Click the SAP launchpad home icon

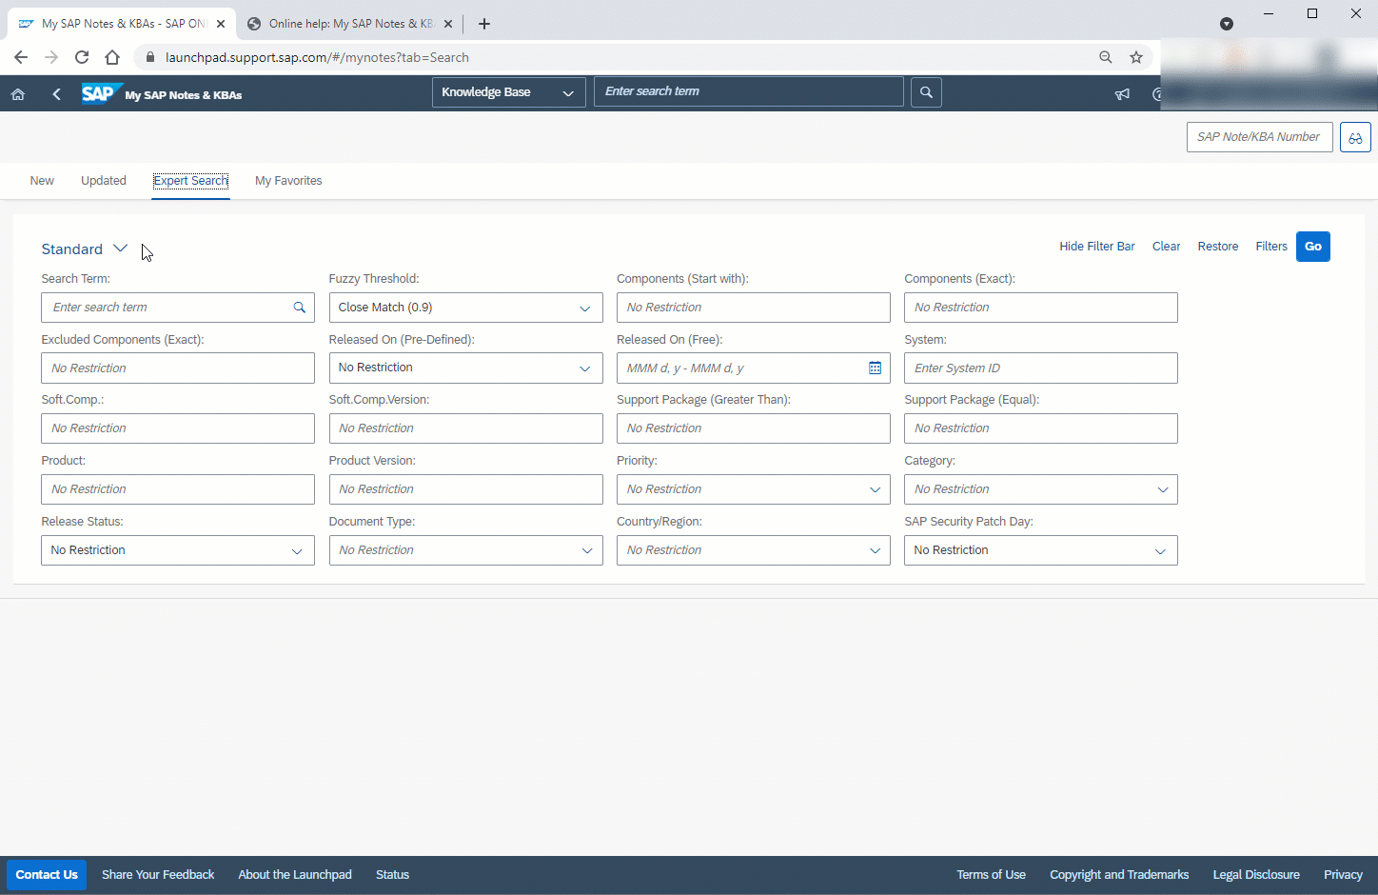click(x=17, y=94)
